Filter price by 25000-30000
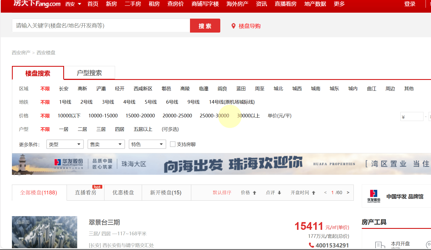 (x=214, y=116)
